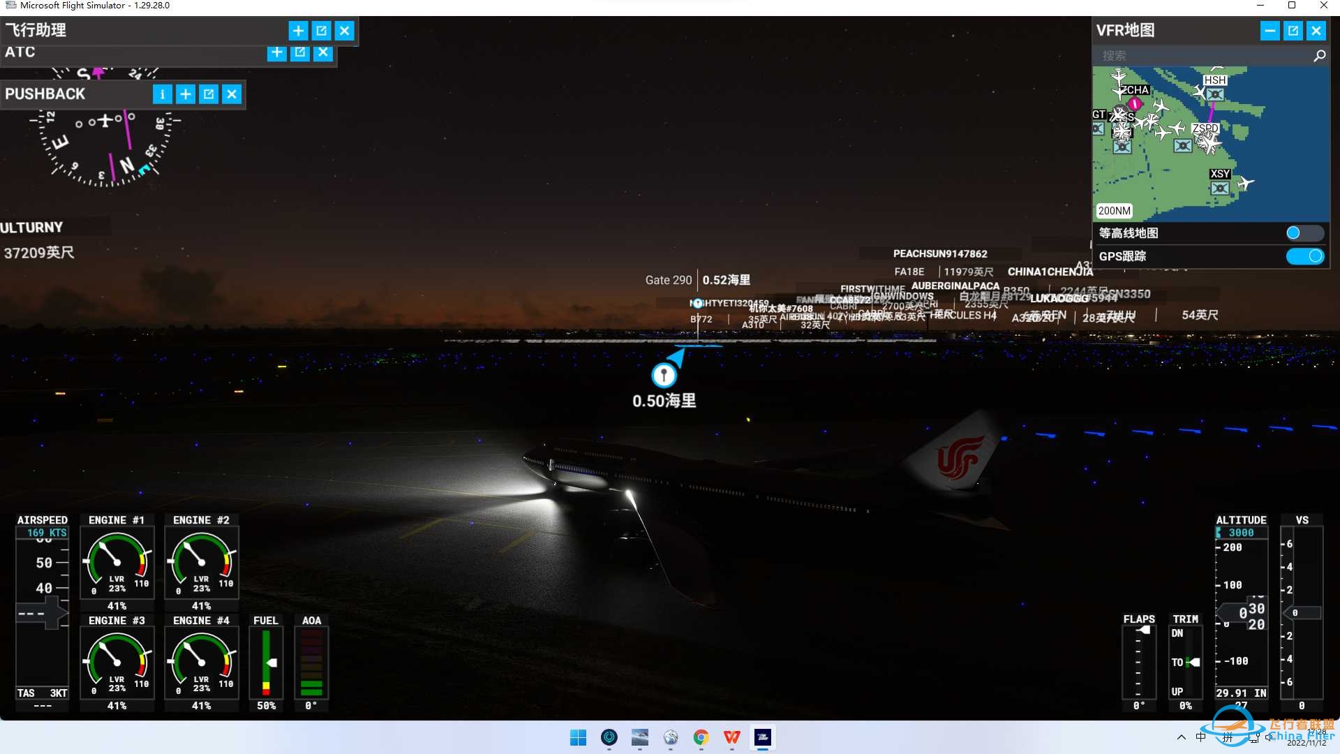Close the 飞行助理 panel
Screen dimensions: 1340x754
344,31
